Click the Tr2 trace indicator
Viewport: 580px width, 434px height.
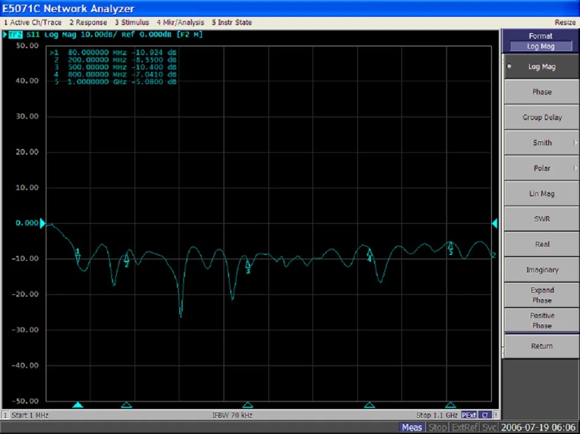pos(15,35)
